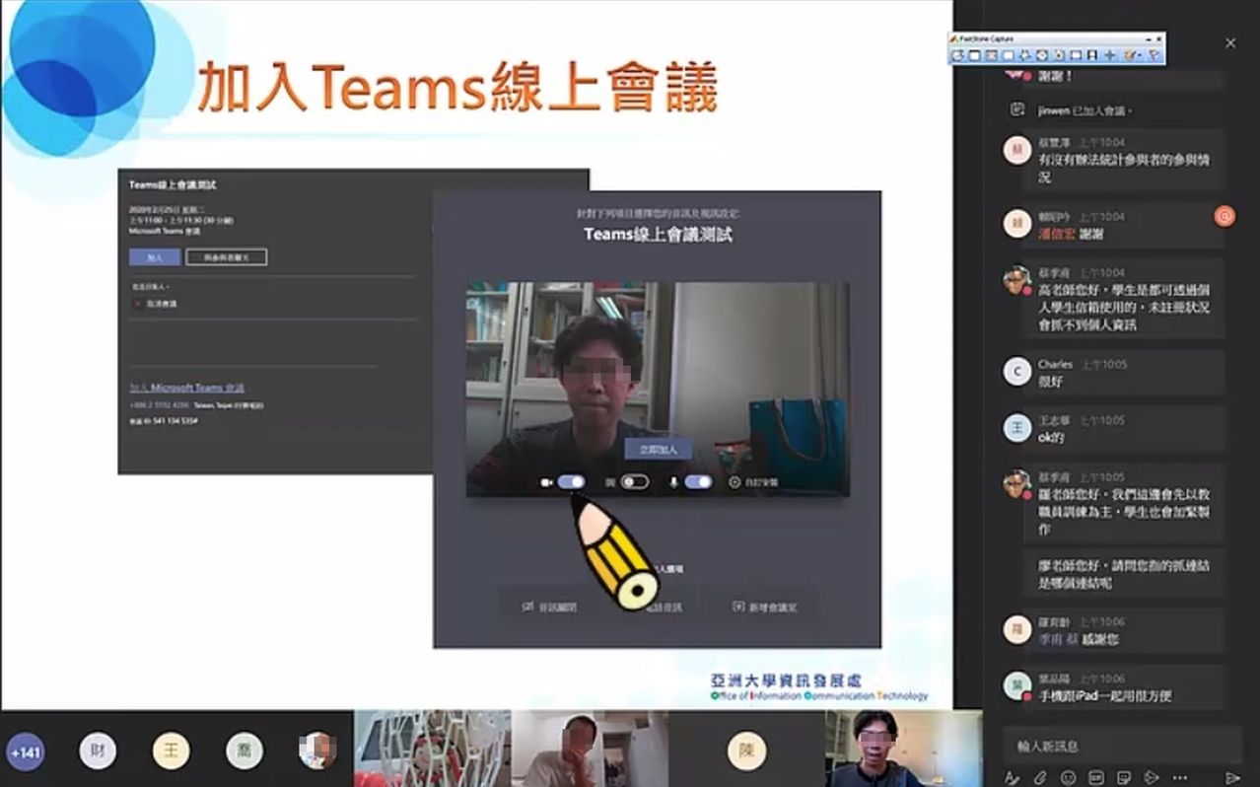
Task: Click the Charles avatar in chat
Action: [1016, 371]
